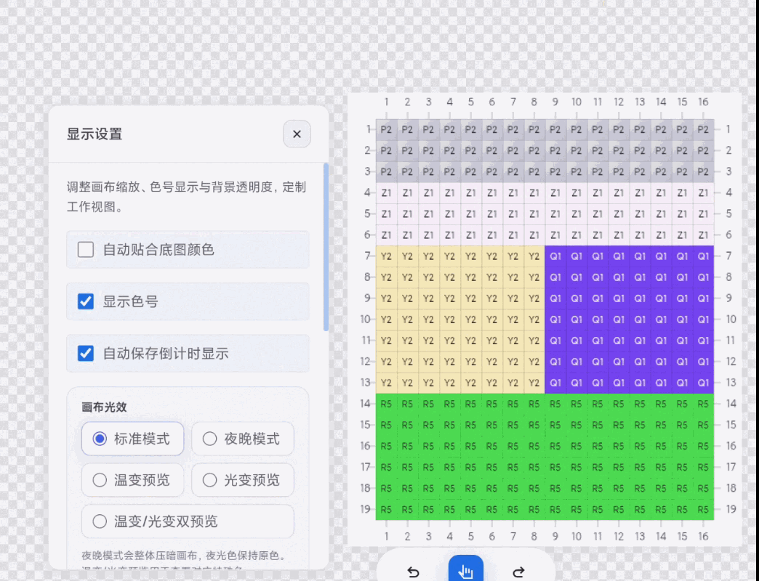The width and height of the screenshot is (759, 581).
Task: Enable the 自动贴合底图颜色 checkbox
Action: [85, 249]
